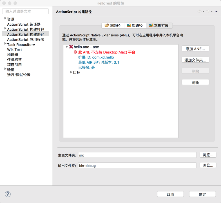Screen dimensions: 221x203
Task: Click ActionScript 构建打包 label in sidebar
Action: 26,29
